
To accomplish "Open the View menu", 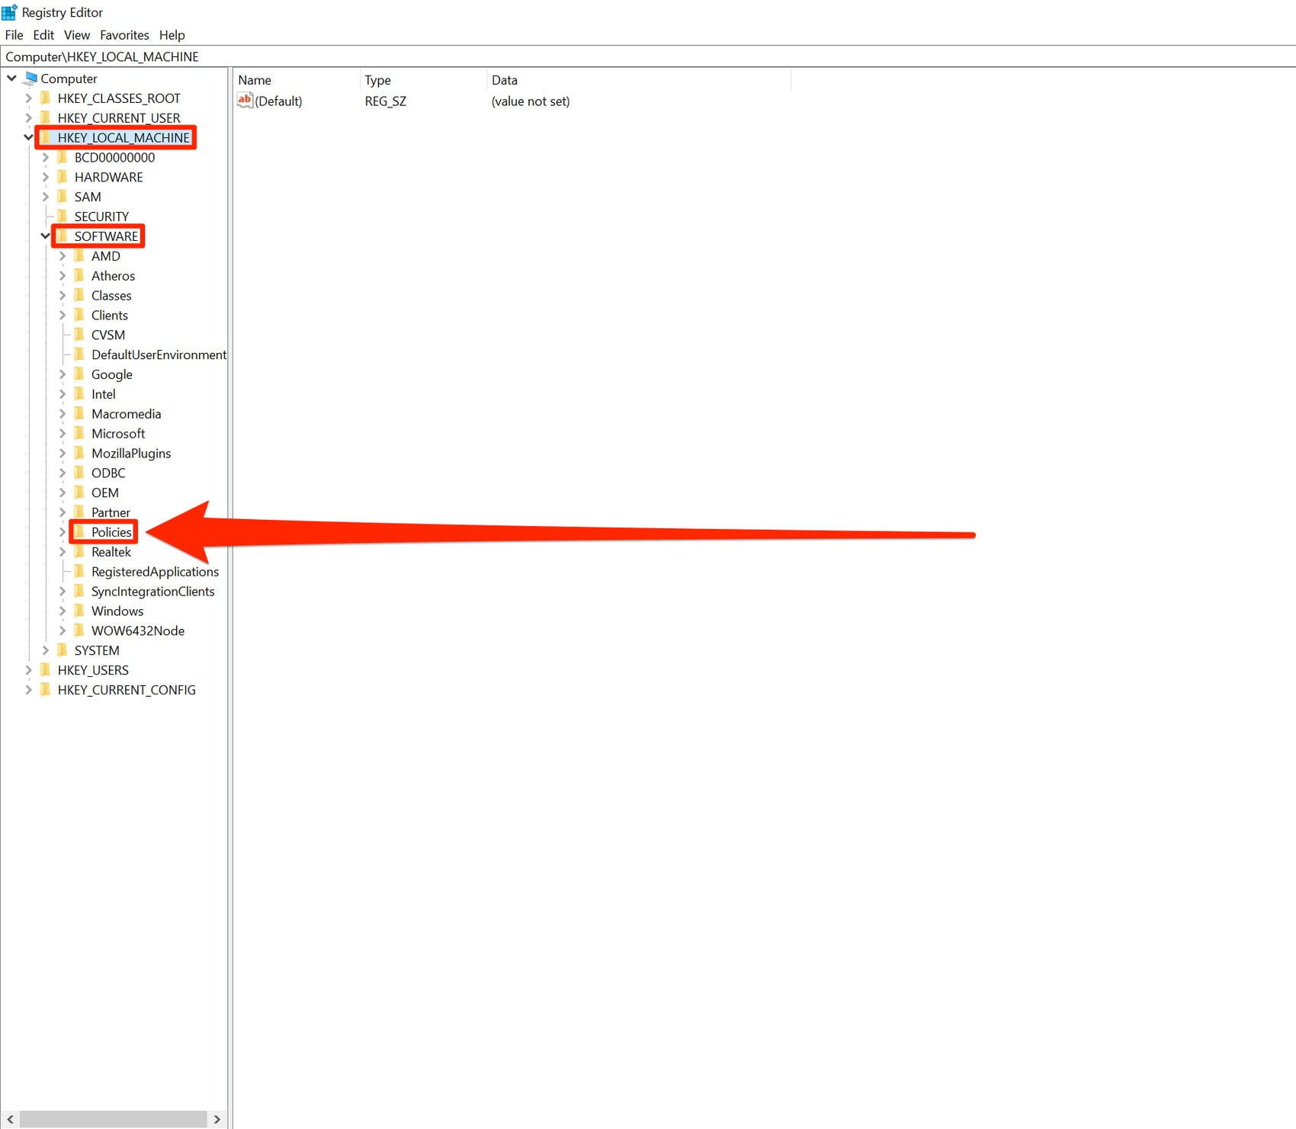I will 76,35.
